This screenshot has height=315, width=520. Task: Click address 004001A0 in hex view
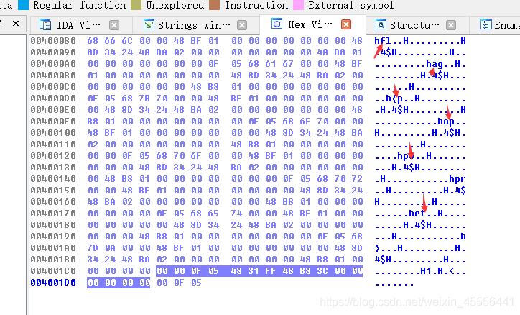53,248
